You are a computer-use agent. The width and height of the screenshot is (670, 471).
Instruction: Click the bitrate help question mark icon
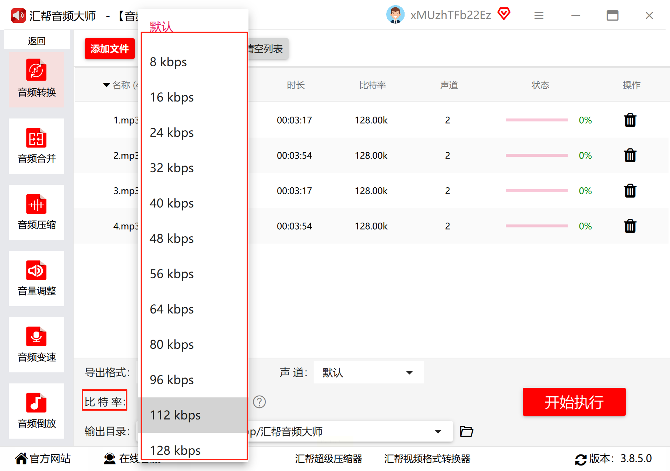click(x=259, y=402)
